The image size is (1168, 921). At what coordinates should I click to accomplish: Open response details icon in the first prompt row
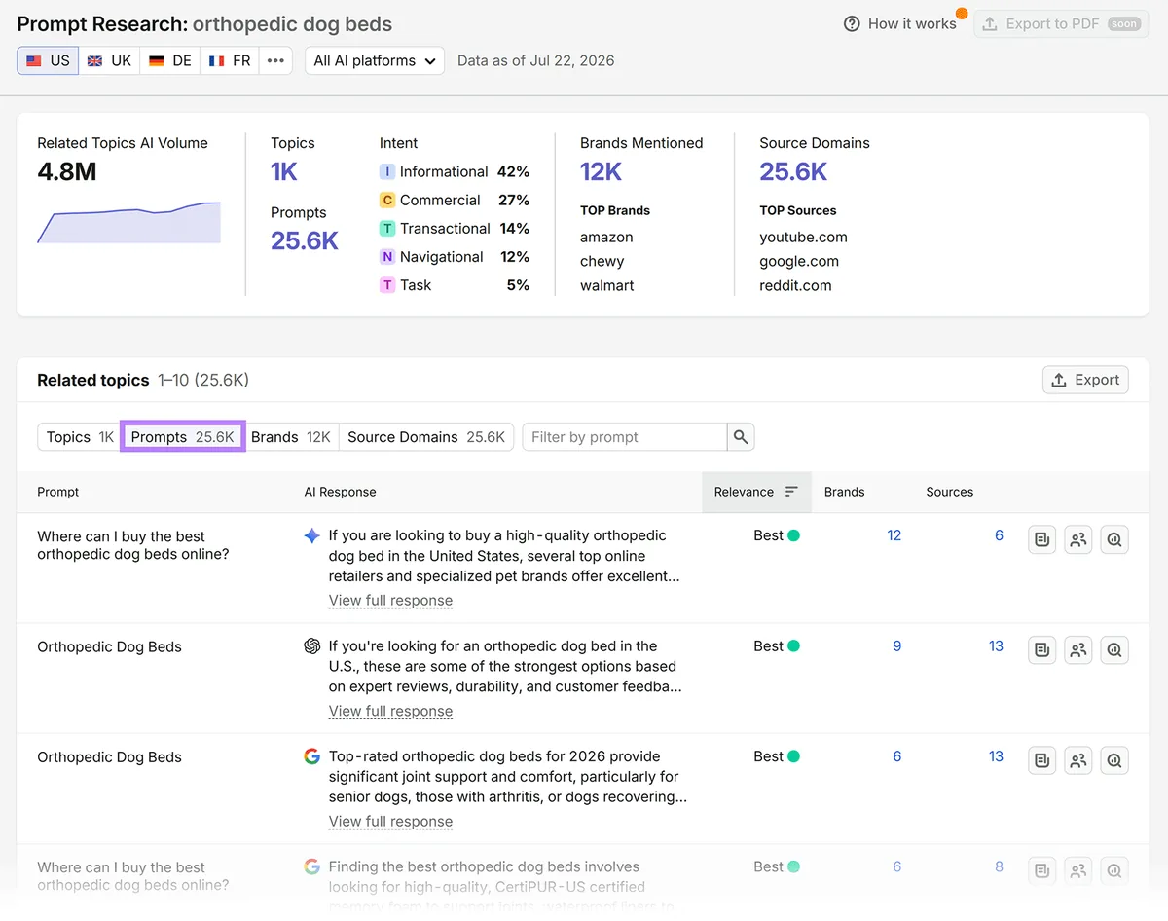coord(1042,539)
